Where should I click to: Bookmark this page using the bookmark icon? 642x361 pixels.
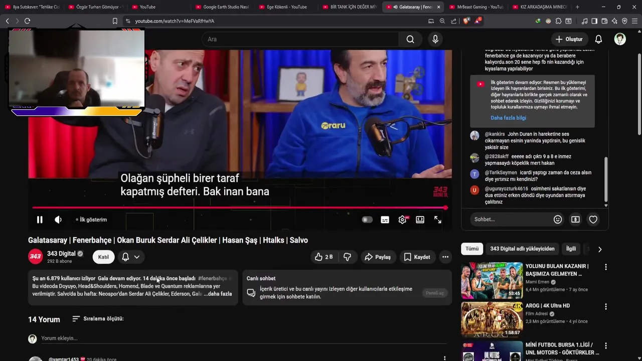(x=115, y=21)
